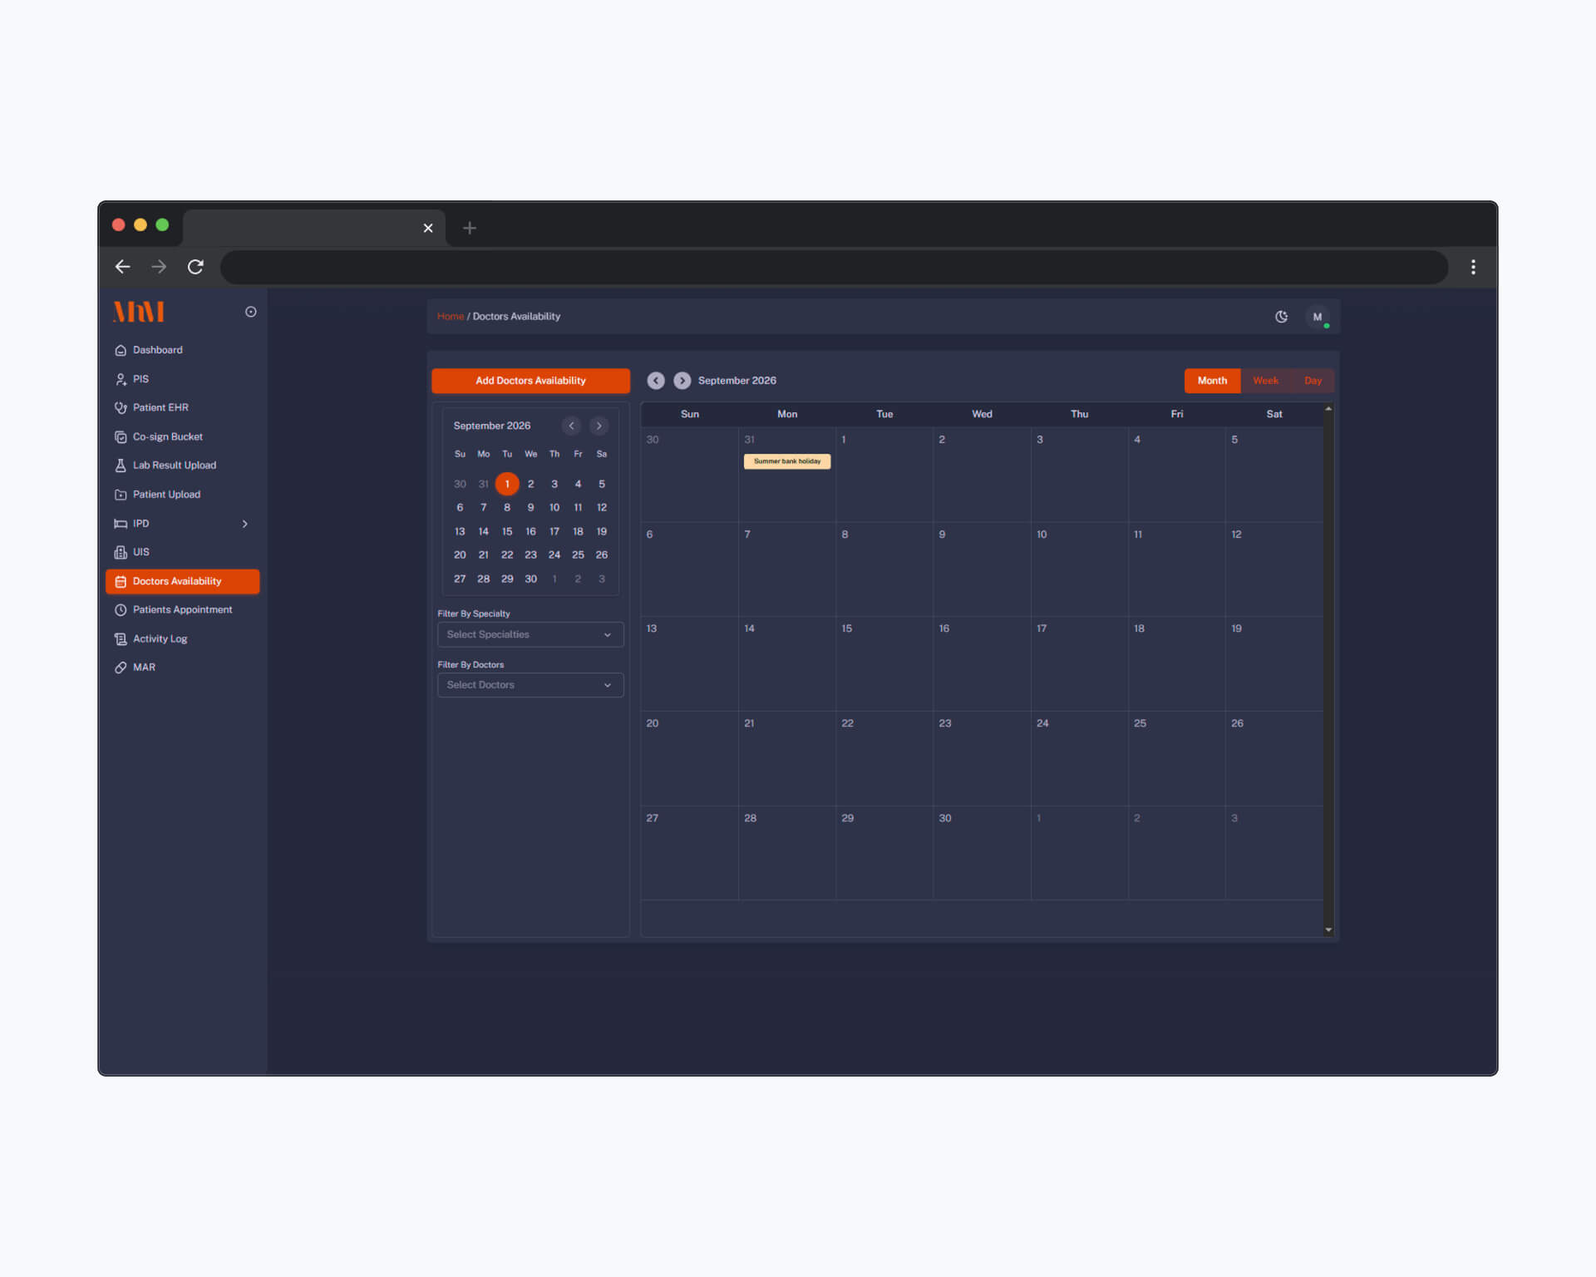
Task: Open the user avatar M menu
Action: coord(1317,317)
